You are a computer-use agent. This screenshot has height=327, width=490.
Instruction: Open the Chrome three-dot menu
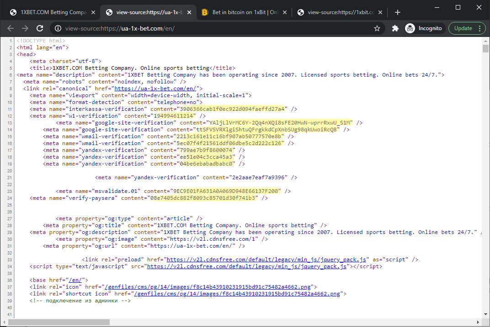tap(479, 28)
